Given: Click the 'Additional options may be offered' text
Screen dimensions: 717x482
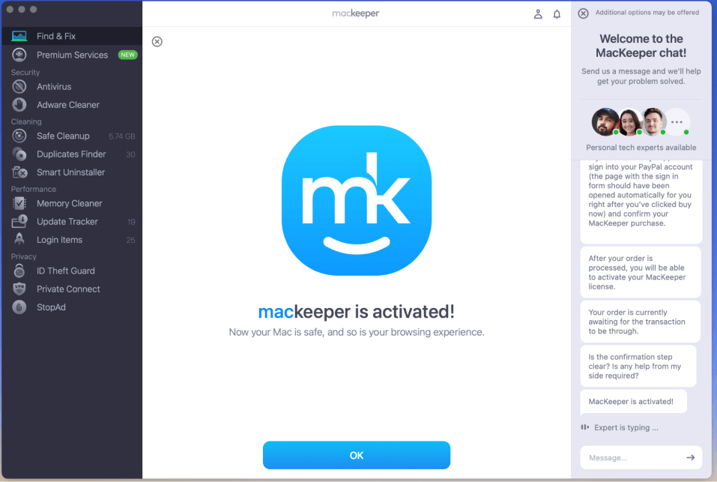Looking at the screenshot, I should pyautogui.click(x=647, y=12).
